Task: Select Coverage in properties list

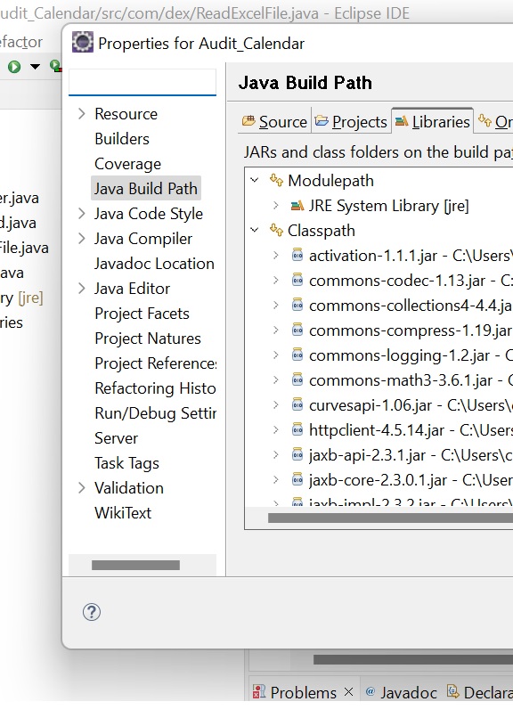Action: coord(127,163)
